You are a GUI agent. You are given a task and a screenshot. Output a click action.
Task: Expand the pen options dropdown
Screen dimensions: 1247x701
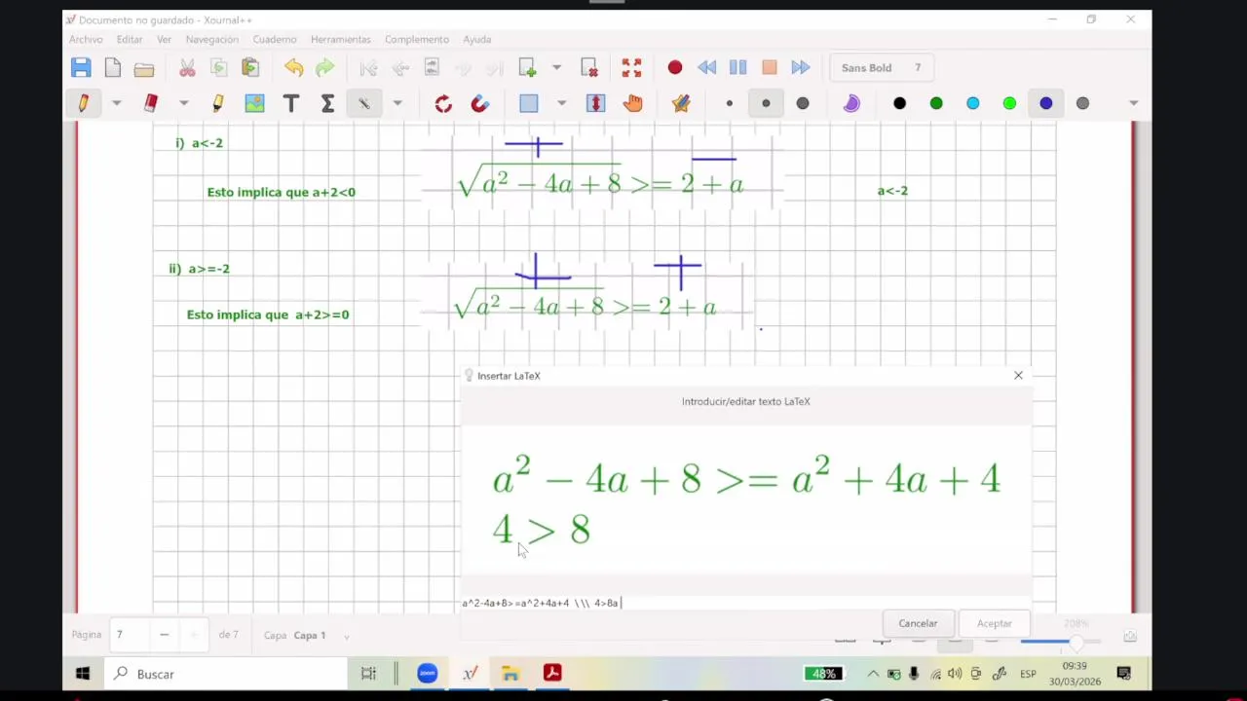116,103
